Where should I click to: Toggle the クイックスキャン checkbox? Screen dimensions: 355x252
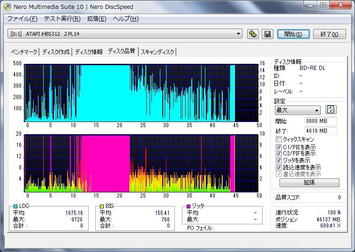(279, 139)
